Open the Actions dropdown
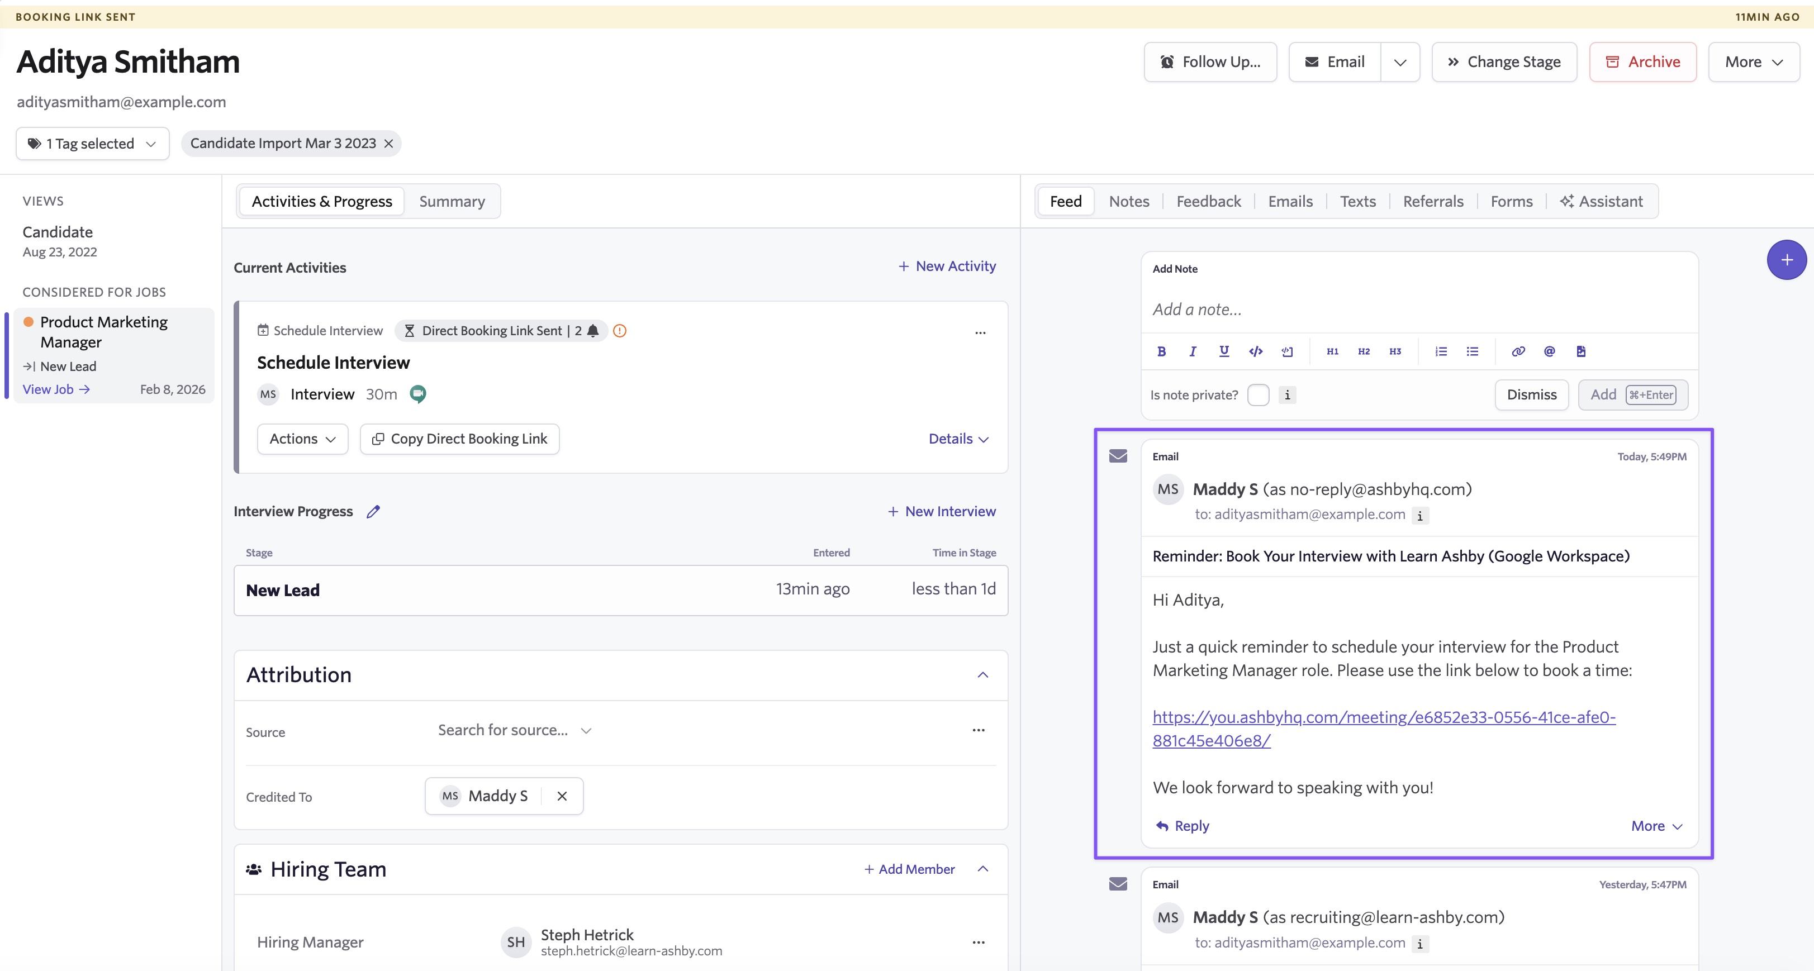Image resolution: width=1814 pixels, height=971 pixels. (302, 439)
